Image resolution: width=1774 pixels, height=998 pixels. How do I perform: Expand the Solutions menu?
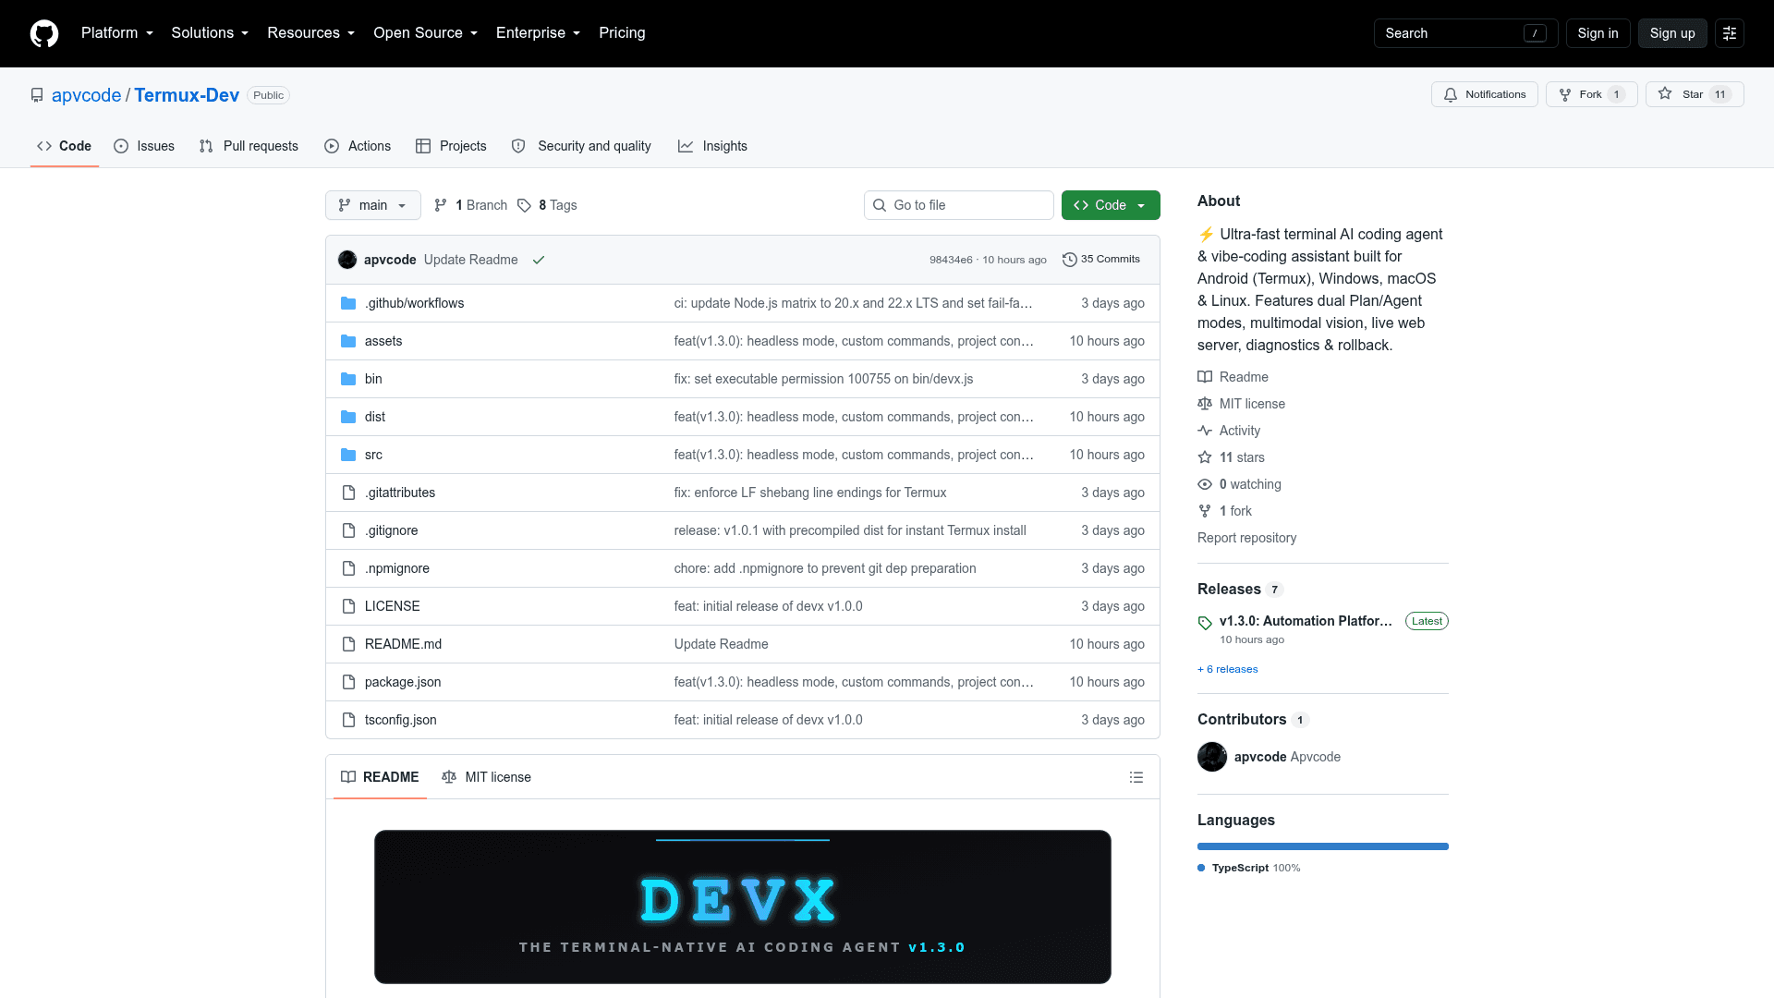coord(210,33)
